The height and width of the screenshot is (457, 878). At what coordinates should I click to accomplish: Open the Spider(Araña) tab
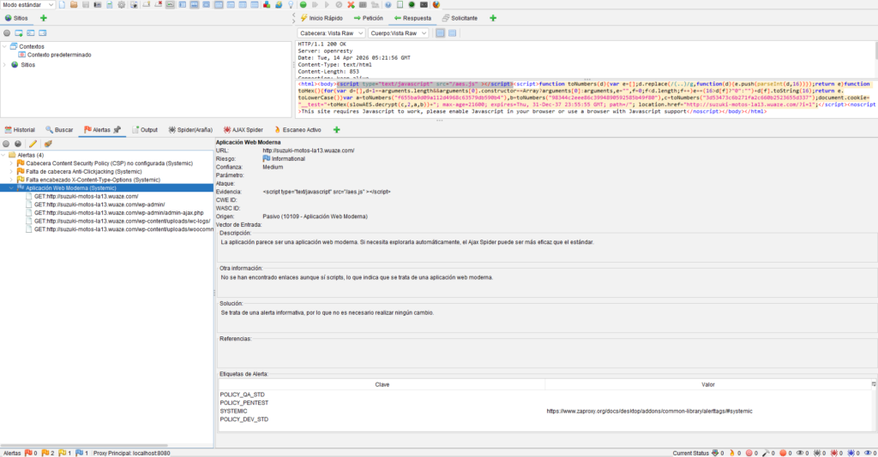click(x=190, y=129)
